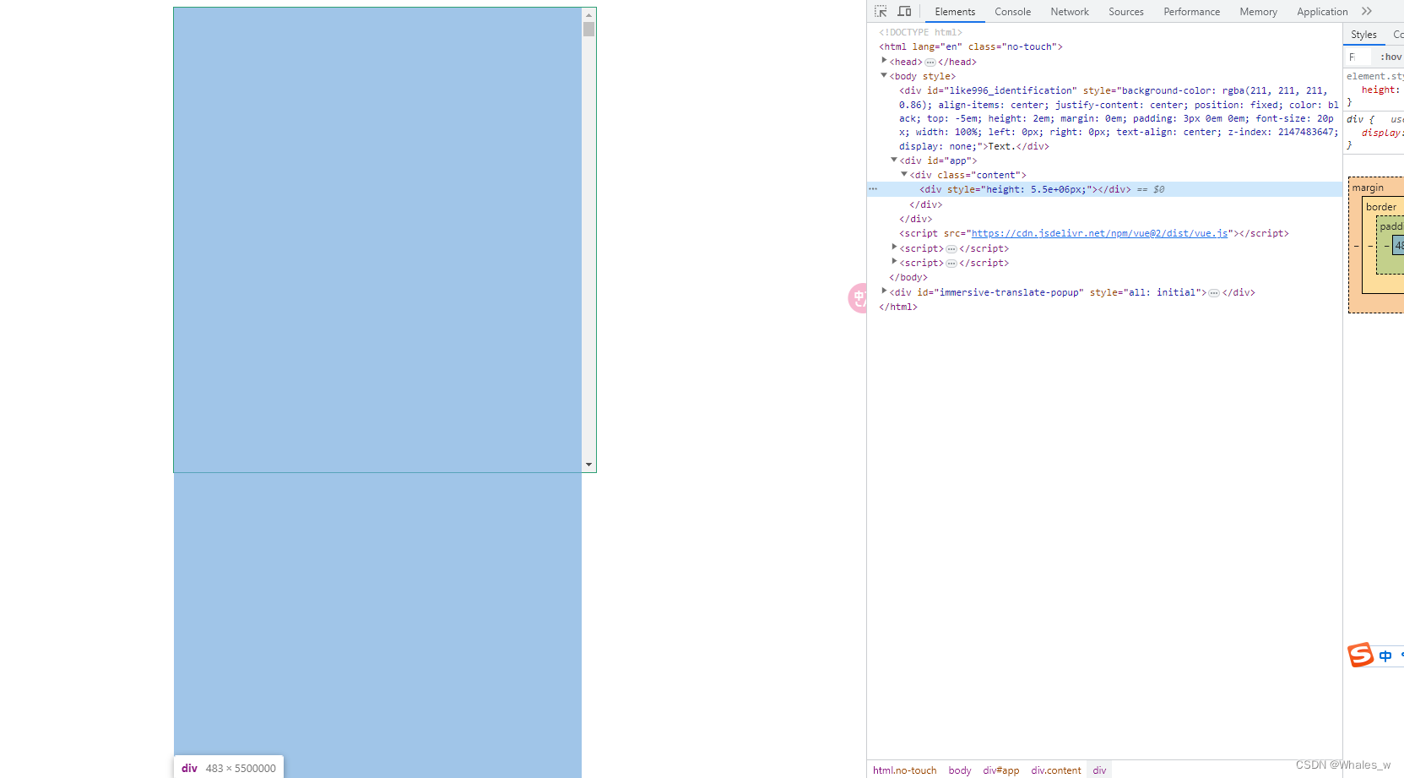The height and width of the screenshot is (778, 1404).
Task: Click the div 483 × 5500000 tooltip
Action: pyautogui.click(x=229, y=767)
